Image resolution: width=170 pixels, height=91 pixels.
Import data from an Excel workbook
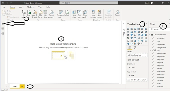[29, 13]
